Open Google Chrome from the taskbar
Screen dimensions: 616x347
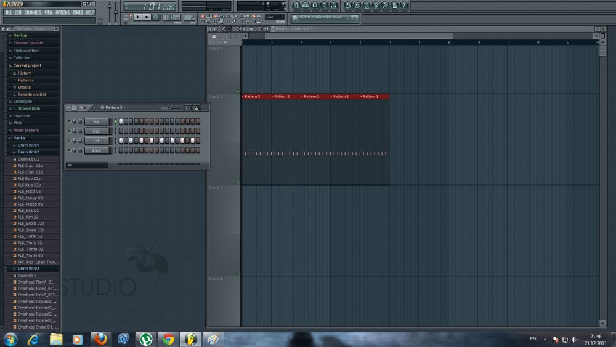coord(168,339)
